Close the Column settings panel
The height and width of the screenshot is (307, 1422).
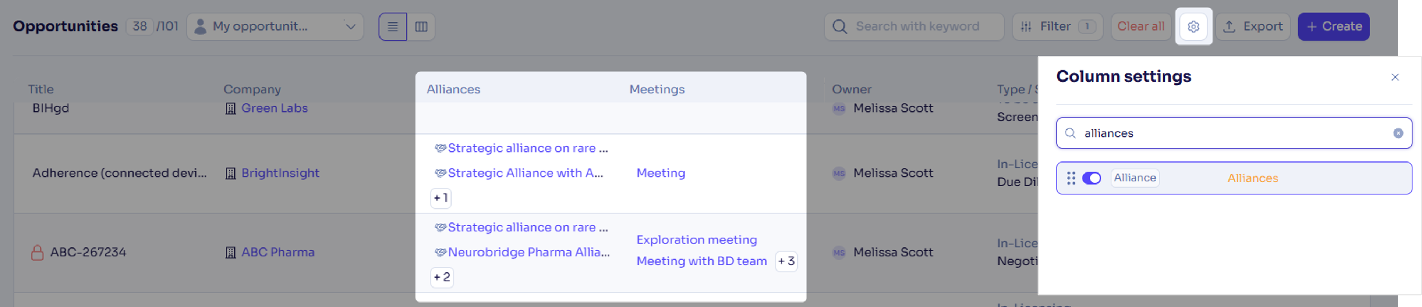(1395, 77)
